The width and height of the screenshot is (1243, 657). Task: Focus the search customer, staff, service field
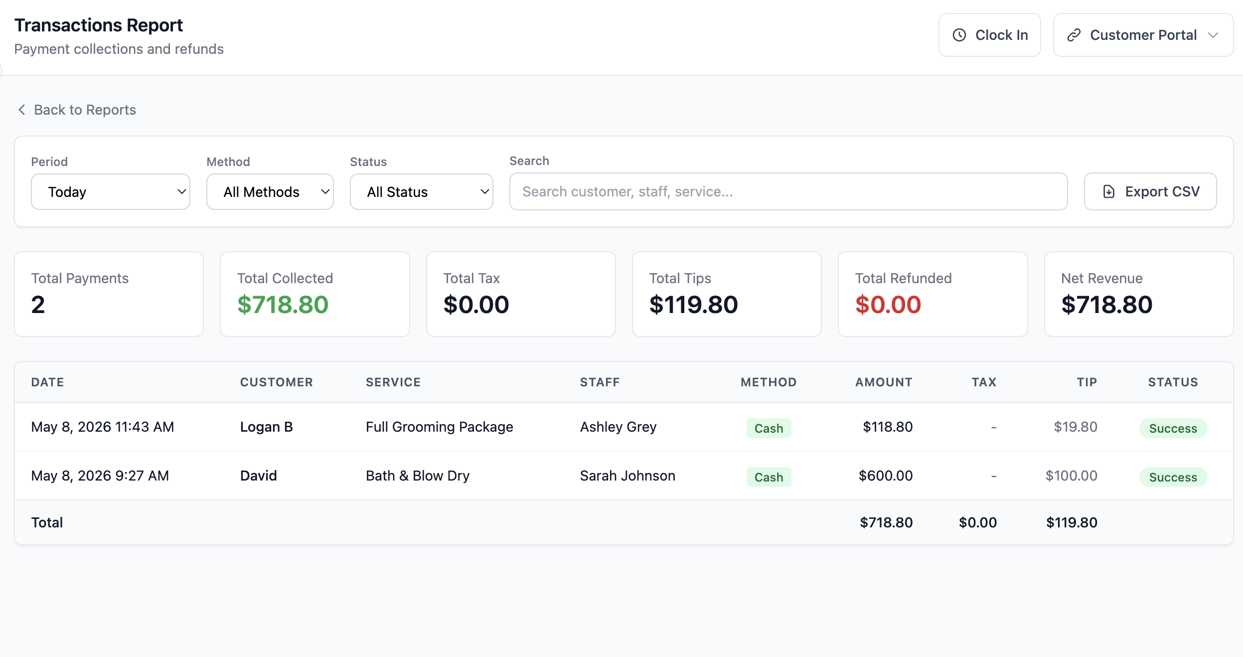point(788,191)
